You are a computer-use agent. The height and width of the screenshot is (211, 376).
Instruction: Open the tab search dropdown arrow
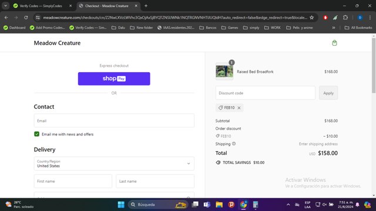pyautogui.click(x=5, y=6)
